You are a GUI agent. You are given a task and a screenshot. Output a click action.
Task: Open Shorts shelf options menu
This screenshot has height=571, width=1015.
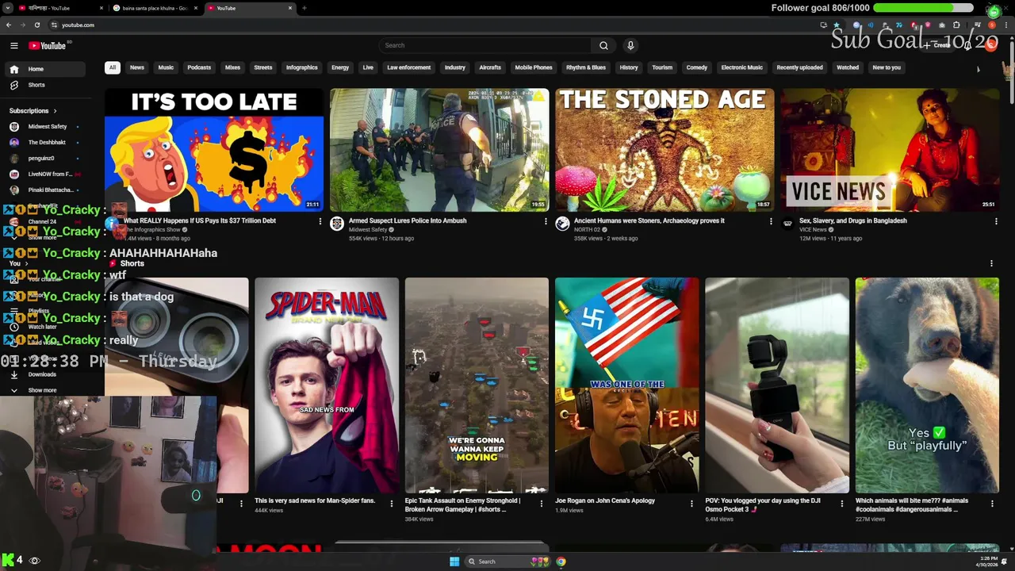coord(991,263)
